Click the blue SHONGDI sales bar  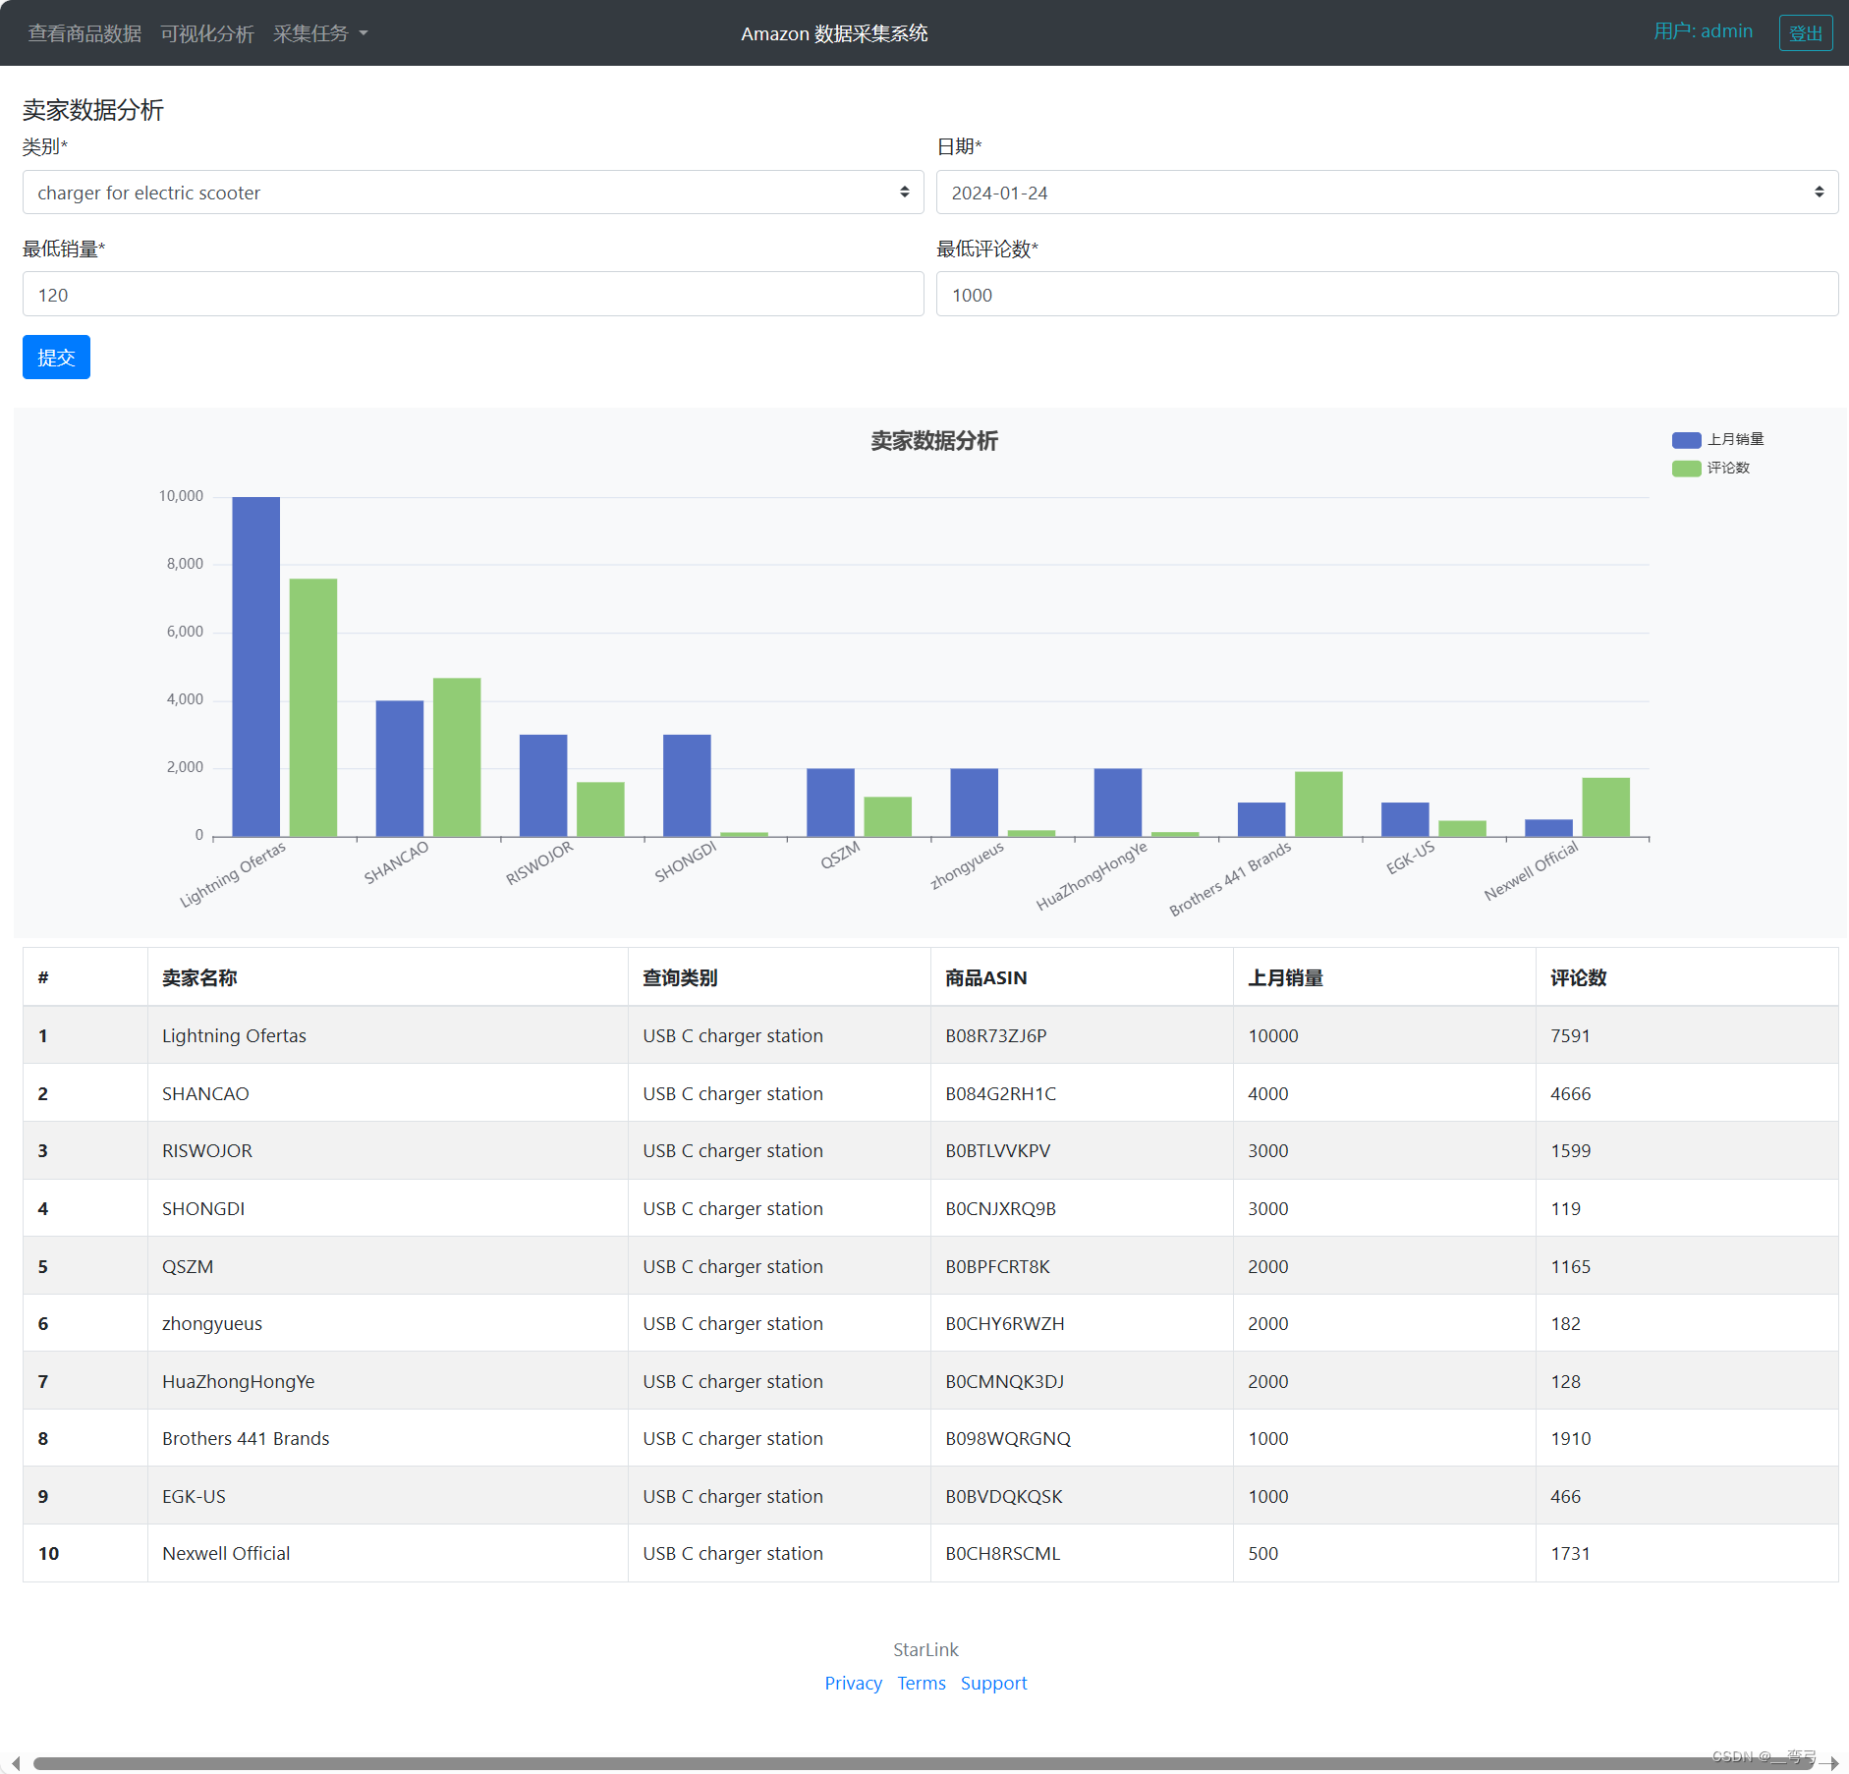pyautogui.click(x=687, y=786)
